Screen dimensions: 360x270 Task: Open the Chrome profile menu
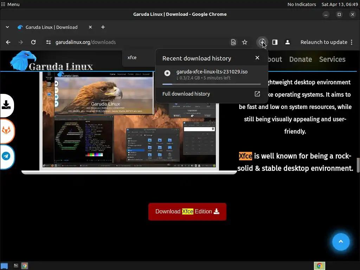288,42
